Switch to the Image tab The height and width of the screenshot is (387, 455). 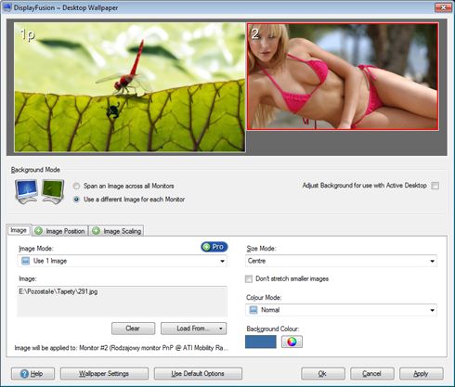pos(19,230)
